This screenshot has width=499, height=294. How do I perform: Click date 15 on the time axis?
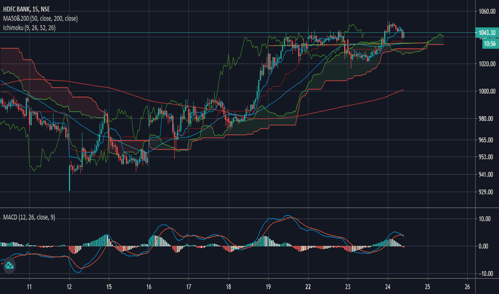(x=109, y=287)
